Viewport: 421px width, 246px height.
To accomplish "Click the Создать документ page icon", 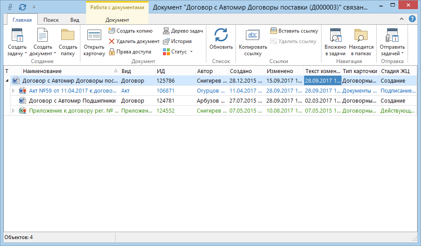I will point(43,35).
